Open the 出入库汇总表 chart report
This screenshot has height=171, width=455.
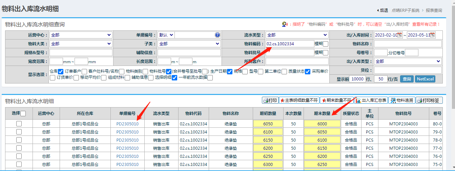point(371,100)
